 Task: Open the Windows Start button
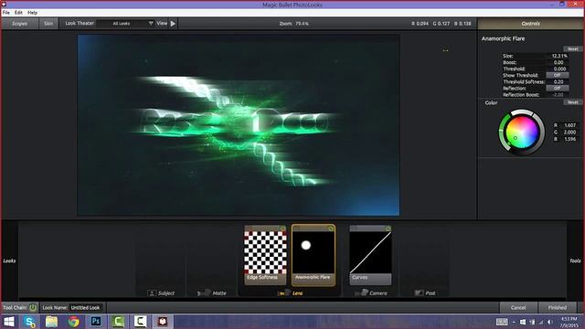tap(8, 322)
